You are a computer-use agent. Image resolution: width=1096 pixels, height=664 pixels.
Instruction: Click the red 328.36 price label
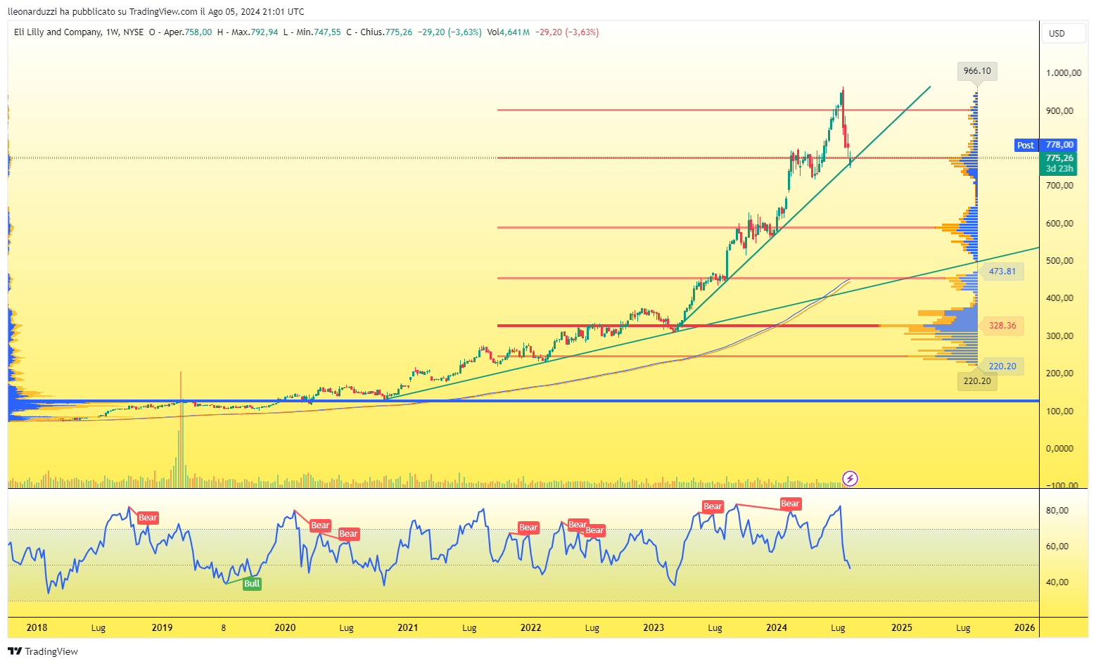[x=1002, y=325]
